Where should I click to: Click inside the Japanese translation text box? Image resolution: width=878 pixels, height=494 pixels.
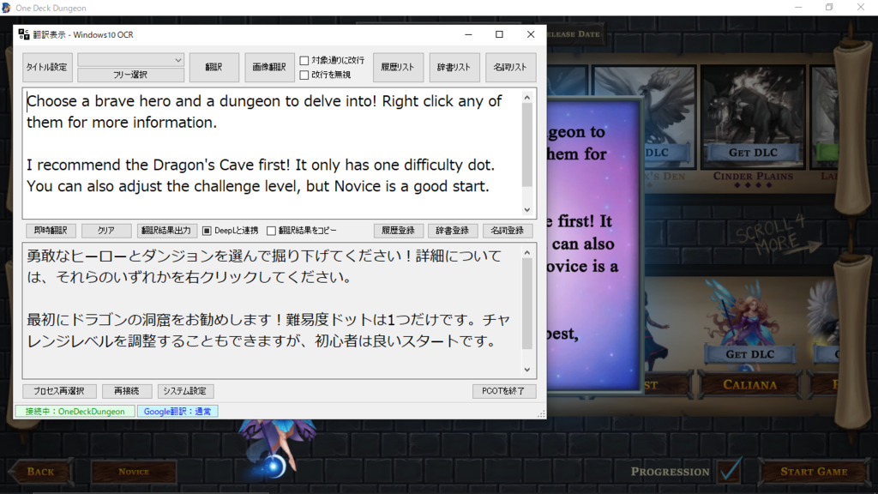click(272, 310)
